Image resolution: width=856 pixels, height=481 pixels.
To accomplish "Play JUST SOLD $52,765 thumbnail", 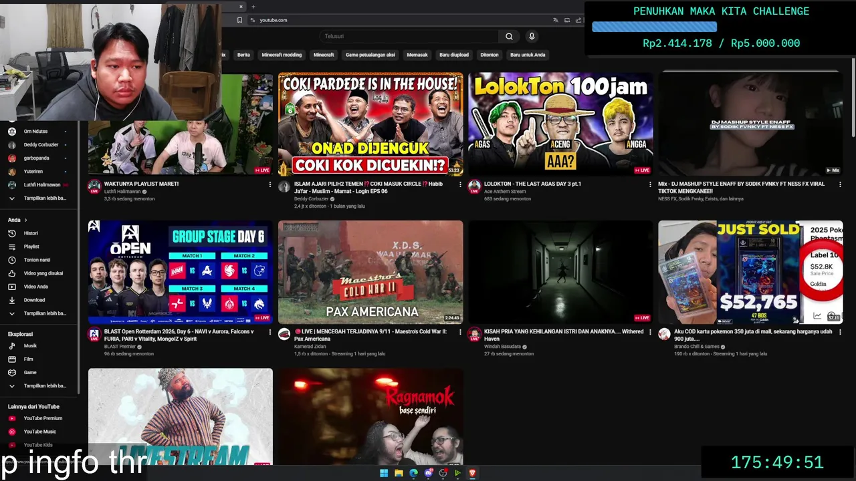I will [x=750, y=272].
